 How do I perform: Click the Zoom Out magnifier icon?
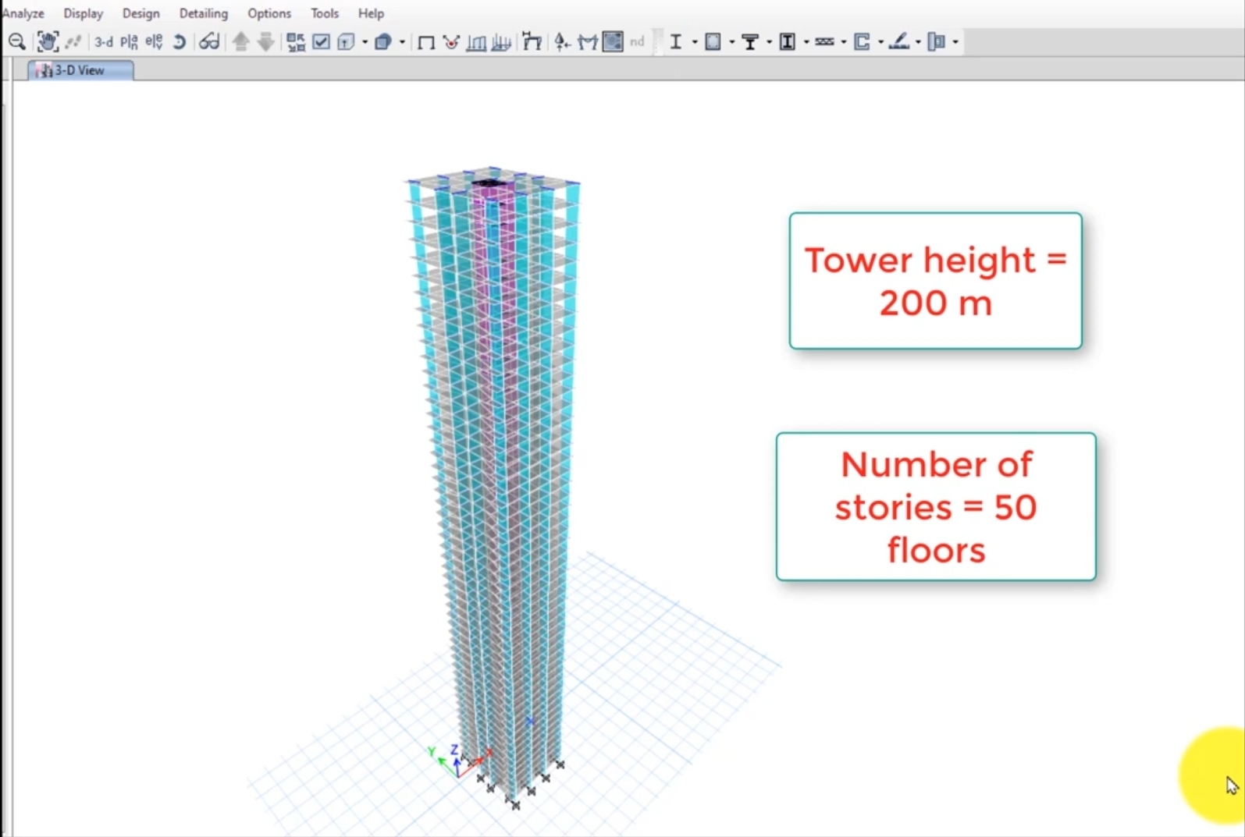(x=16, y=42)
